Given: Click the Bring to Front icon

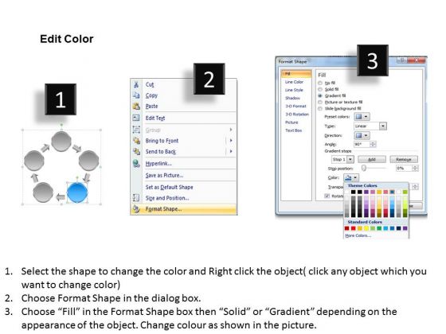Looking at the screenshot, I should point(136,140).
